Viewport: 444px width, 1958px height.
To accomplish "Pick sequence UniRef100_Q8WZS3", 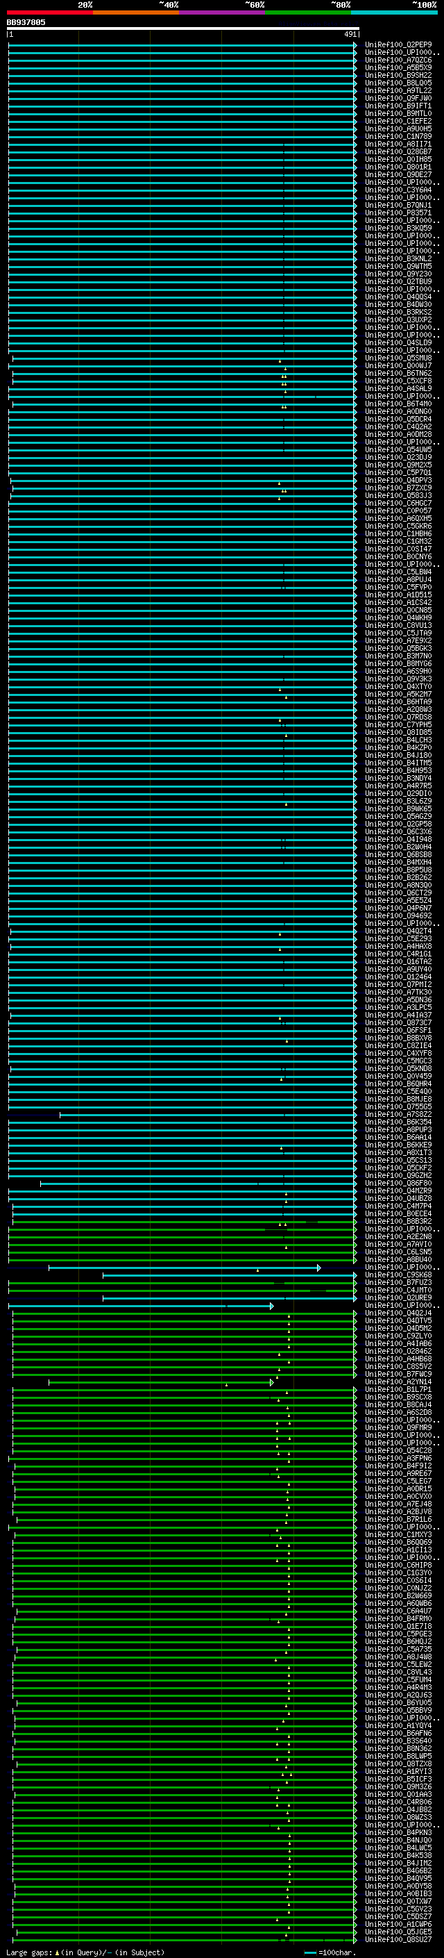I will [x=398, y=1816].
